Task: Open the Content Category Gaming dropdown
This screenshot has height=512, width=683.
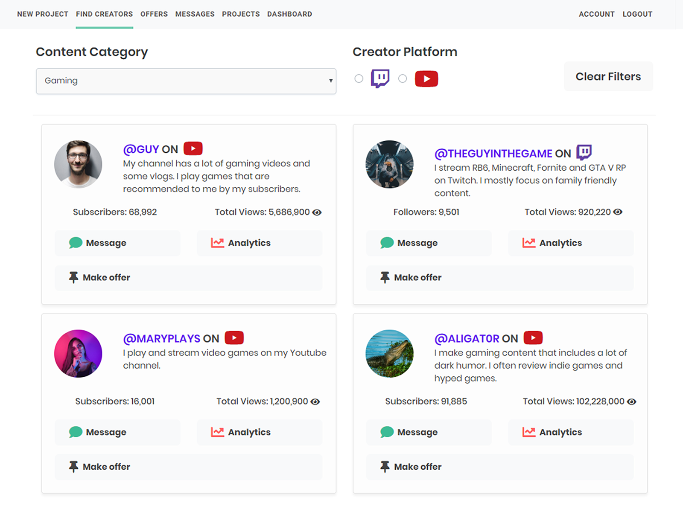Action: pos(186,81)
